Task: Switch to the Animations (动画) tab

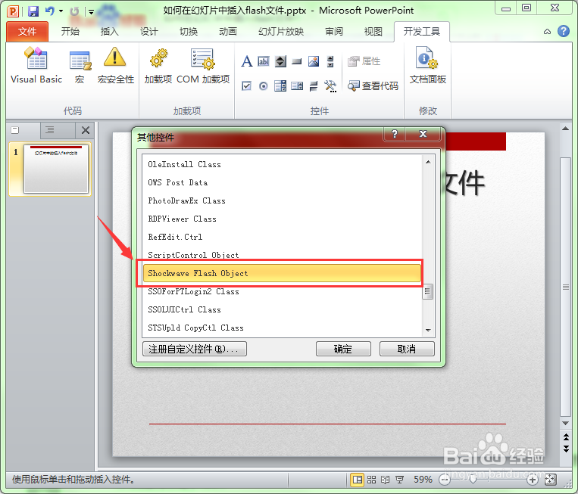Action: coord(228,32)
